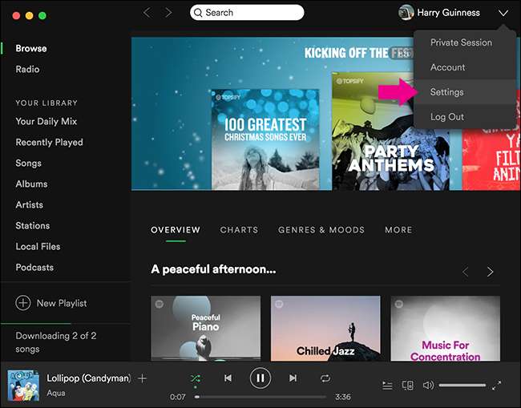Open the Chilled Jazz playlist
Screen dimensions: 521x408
click(x=325, y=329)
